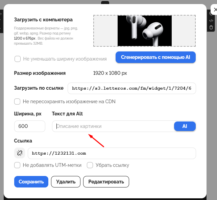Open editor via Редактировать button
This screenshot has height=200, width=217.
pos(106,182)
